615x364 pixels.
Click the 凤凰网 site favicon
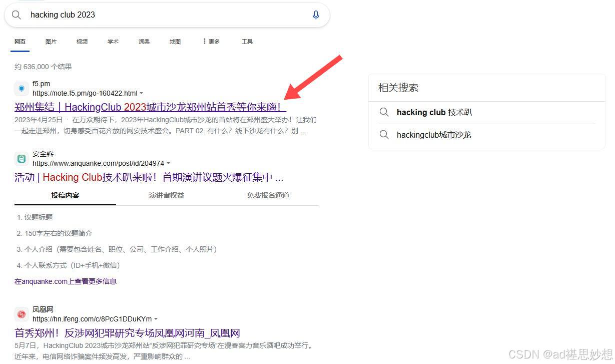point(21,314)
